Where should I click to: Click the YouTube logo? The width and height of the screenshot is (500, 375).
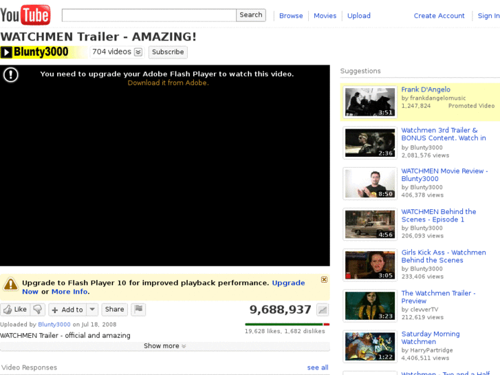(25, 15)
